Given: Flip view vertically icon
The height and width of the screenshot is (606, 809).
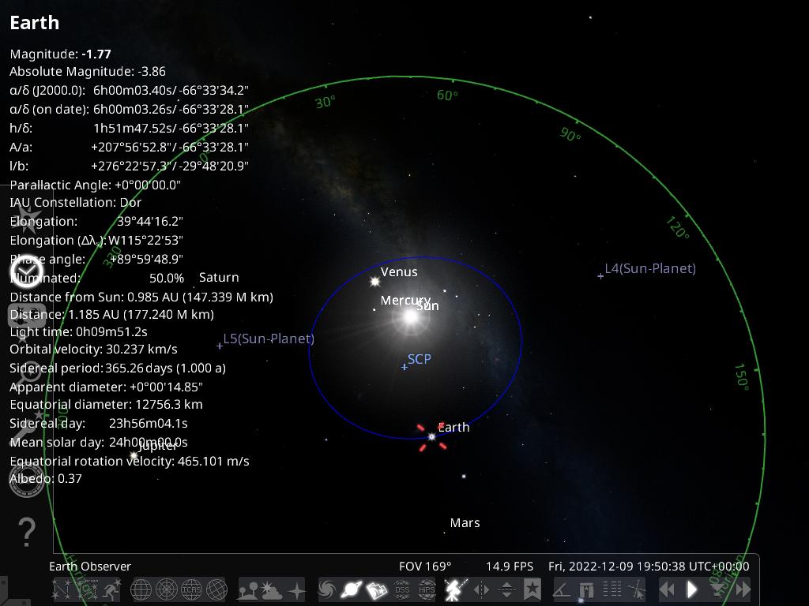Looking at the screenshot, I should [506, 589].
